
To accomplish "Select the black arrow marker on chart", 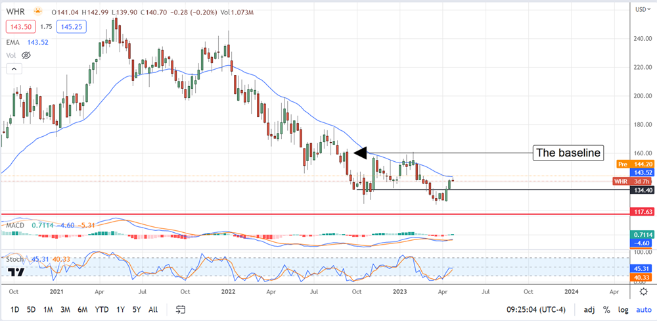I will point(359,153).
